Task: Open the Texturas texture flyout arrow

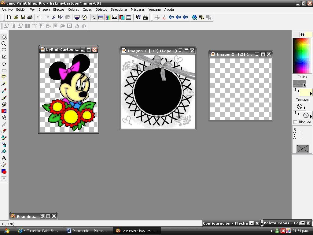Action: [304, 107]
